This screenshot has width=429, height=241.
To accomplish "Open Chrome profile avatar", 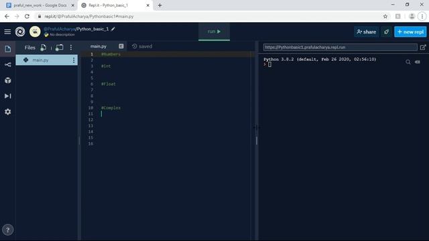I will tap(412, 16).
